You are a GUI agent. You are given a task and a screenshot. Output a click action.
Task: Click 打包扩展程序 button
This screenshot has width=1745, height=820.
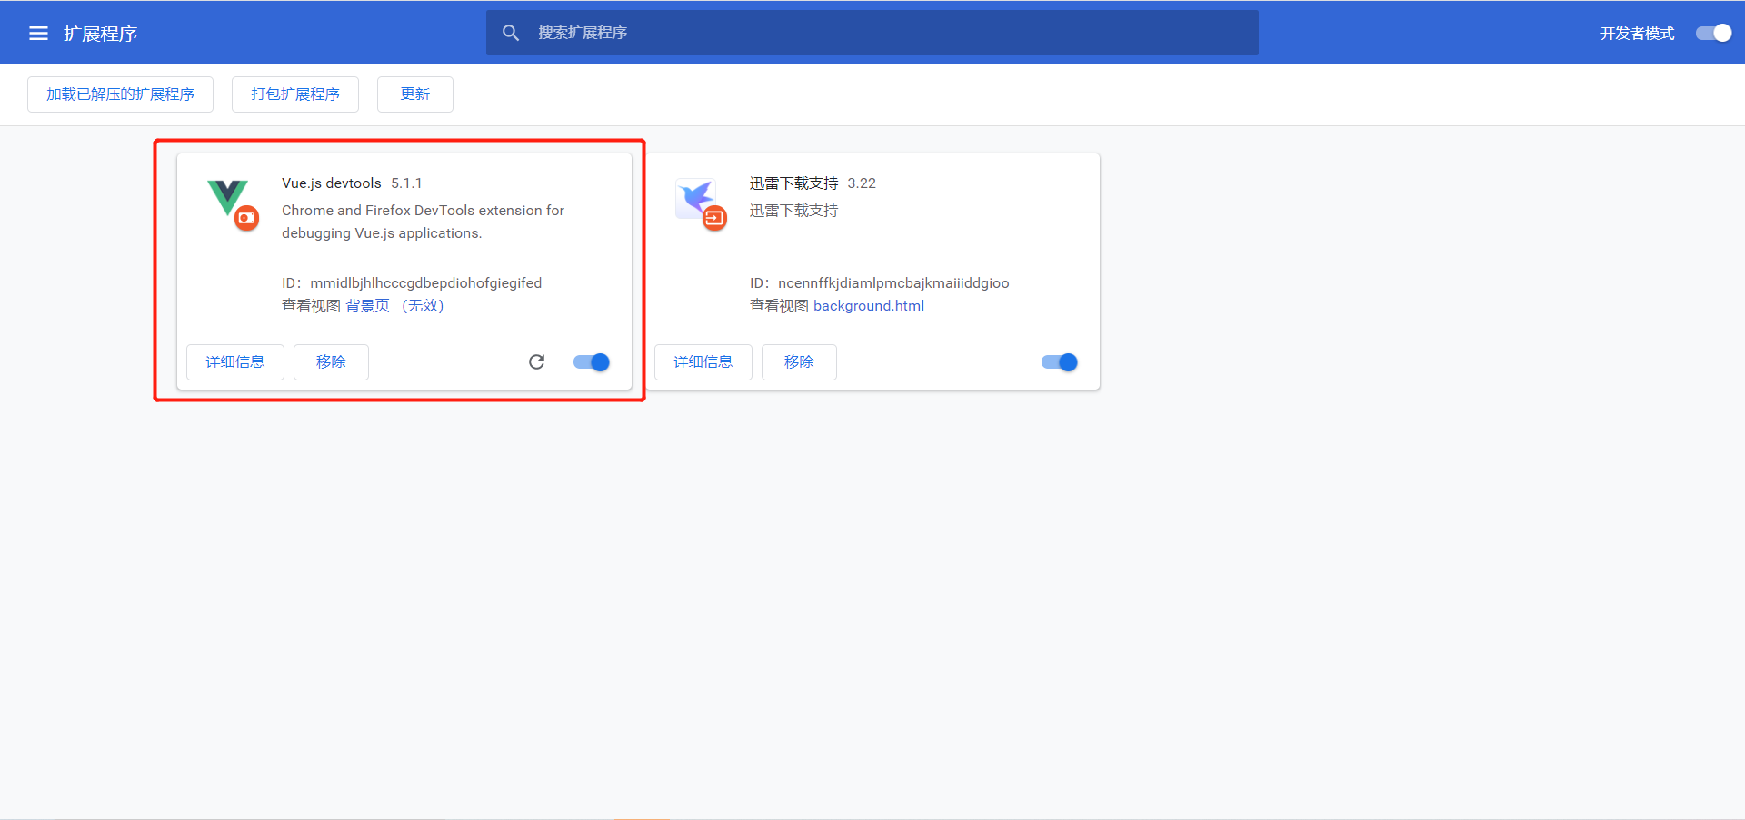[295, 94]
